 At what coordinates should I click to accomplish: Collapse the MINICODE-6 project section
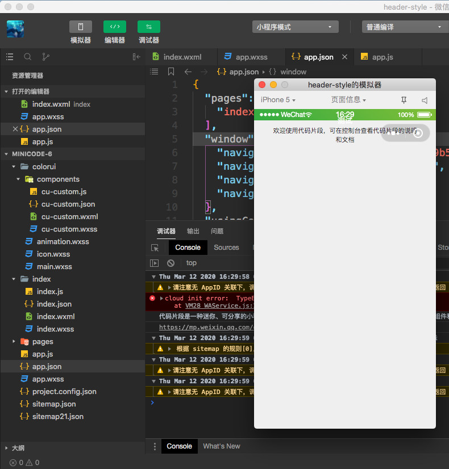[x=6, y=154]
